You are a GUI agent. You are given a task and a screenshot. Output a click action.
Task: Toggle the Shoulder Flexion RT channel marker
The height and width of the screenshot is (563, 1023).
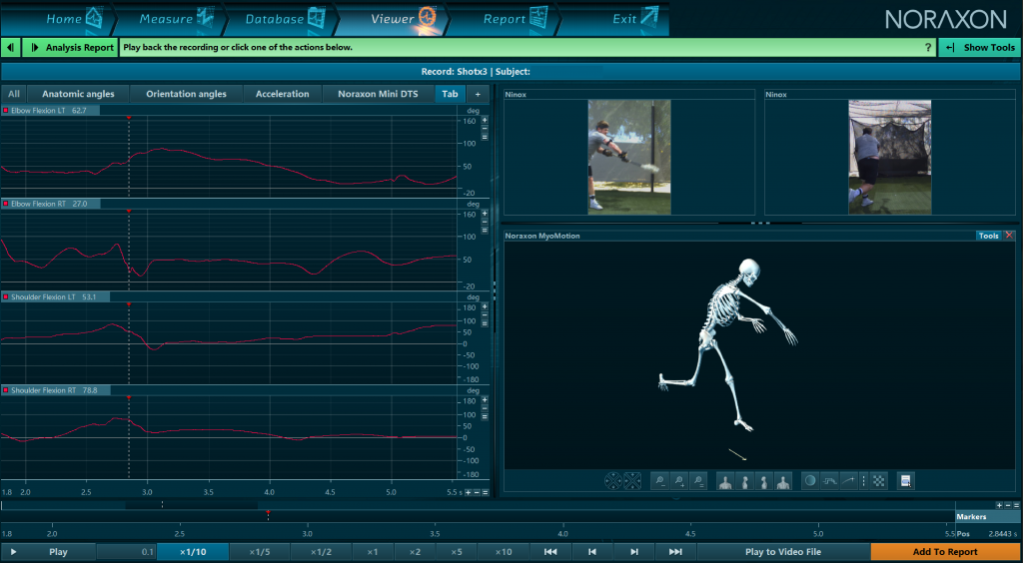(x=6, y=390)
